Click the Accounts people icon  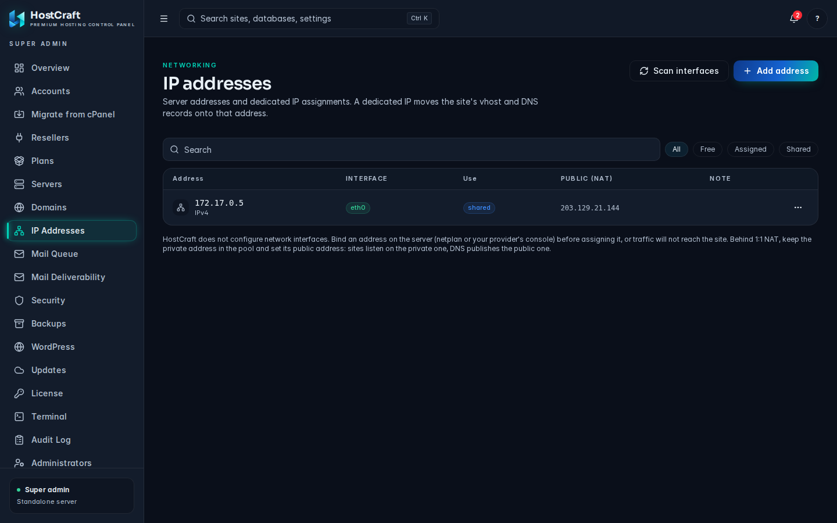pos(19,91)
